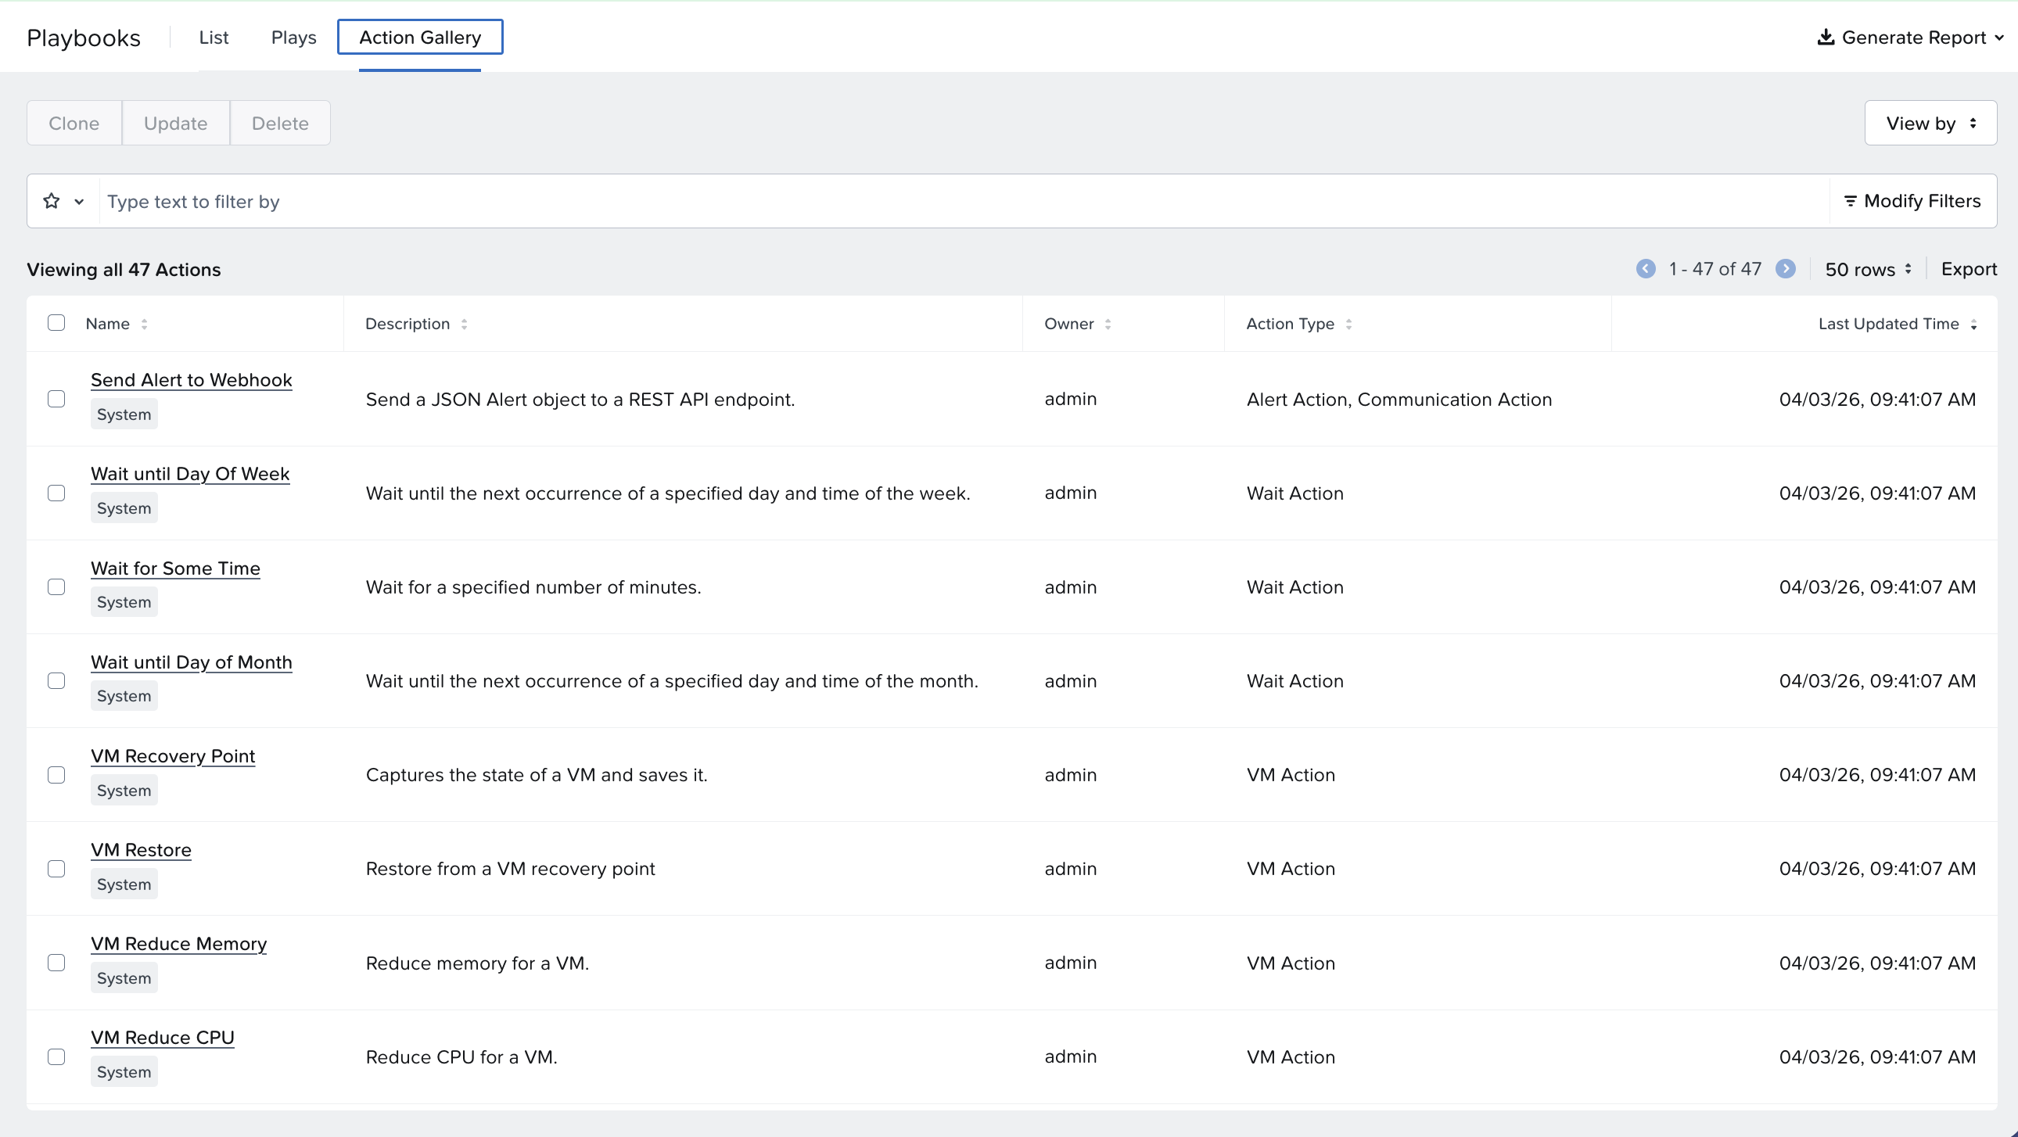
Task: Check Wait for Some Time row
Action: (56, 586)
